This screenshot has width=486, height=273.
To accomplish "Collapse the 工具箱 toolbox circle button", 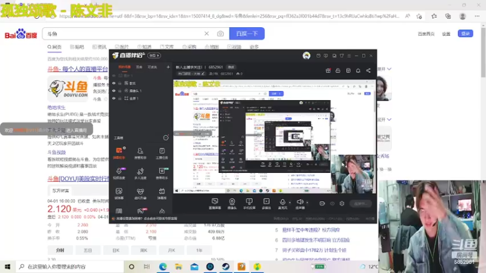I will 166,138.
